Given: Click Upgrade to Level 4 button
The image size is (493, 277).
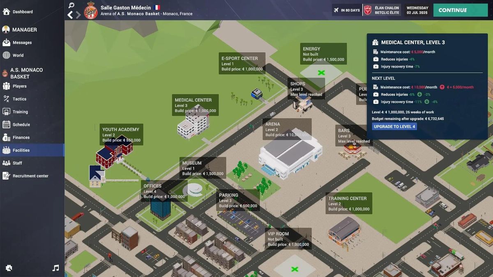Looking at the screenshot, I should click(394, 126).
